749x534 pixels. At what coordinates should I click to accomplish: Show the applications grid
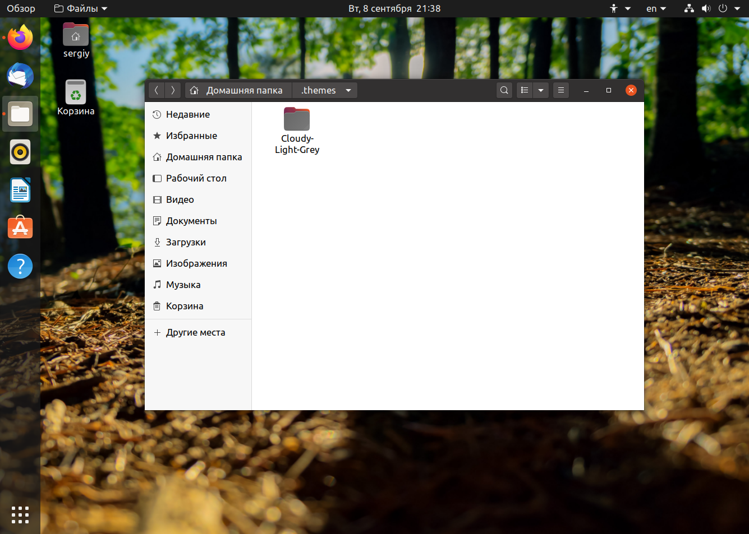20,514
